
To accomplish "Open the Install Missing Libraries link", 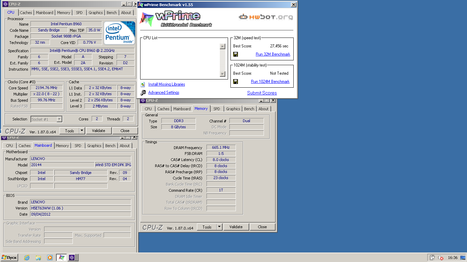I will click(x=166, y=84).
